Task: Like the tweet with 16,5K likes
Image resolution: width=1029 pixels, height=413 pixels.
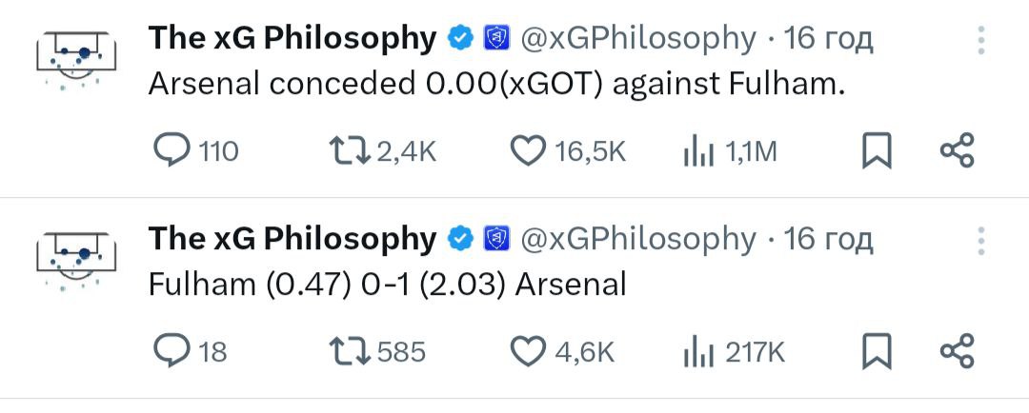Action: pyautogui.click(x=529, y=150)
